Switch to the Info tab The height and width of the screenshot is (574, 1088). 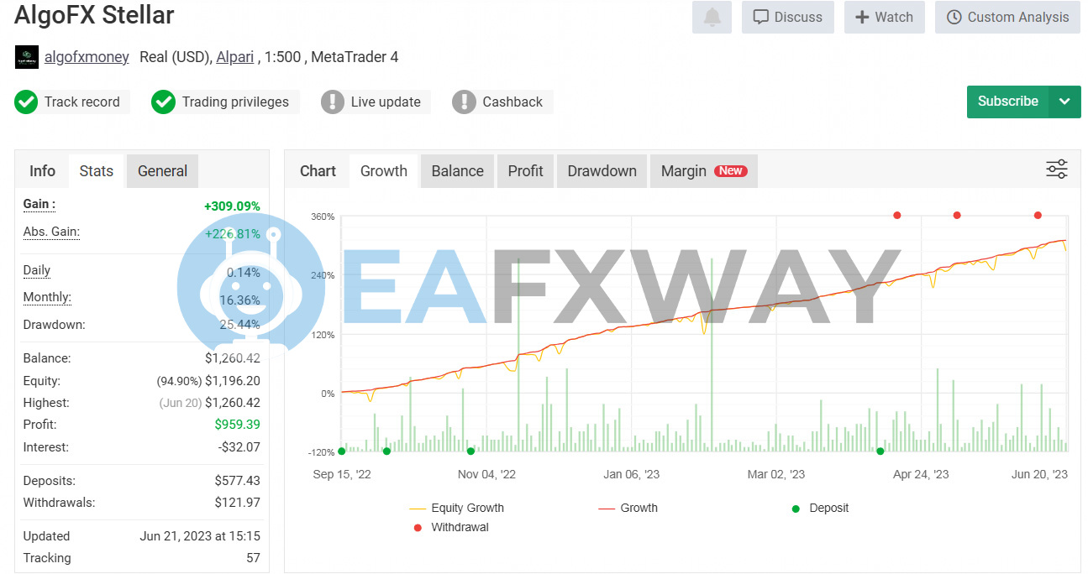pyautogui.click(x=42, y=171)
